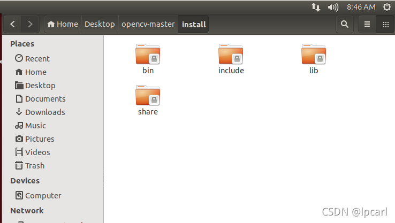395x223 pixels.
Task: Switch to list view icon
Action: (367, 24)
